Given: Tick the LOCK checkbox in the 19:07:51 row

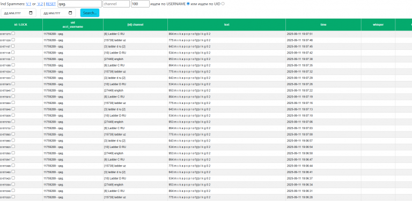Looking at the screenshot, I should point(13,34).
